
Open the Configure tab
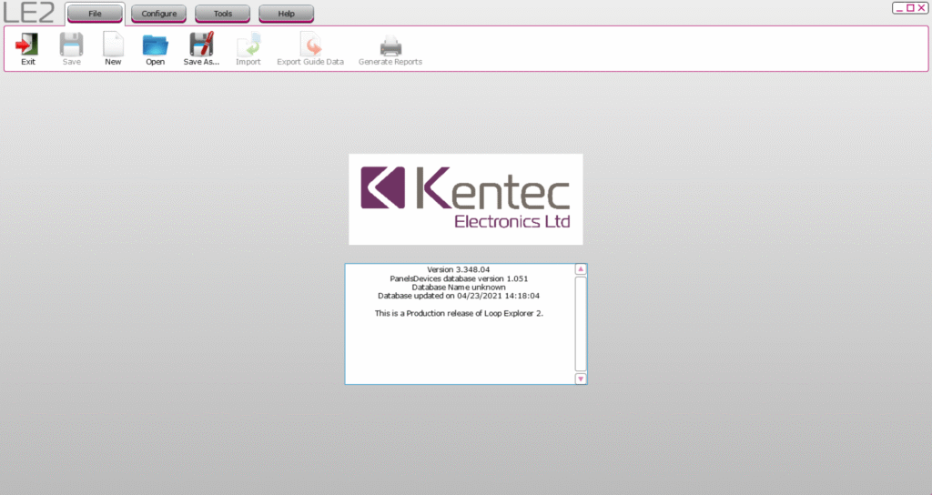158,14
